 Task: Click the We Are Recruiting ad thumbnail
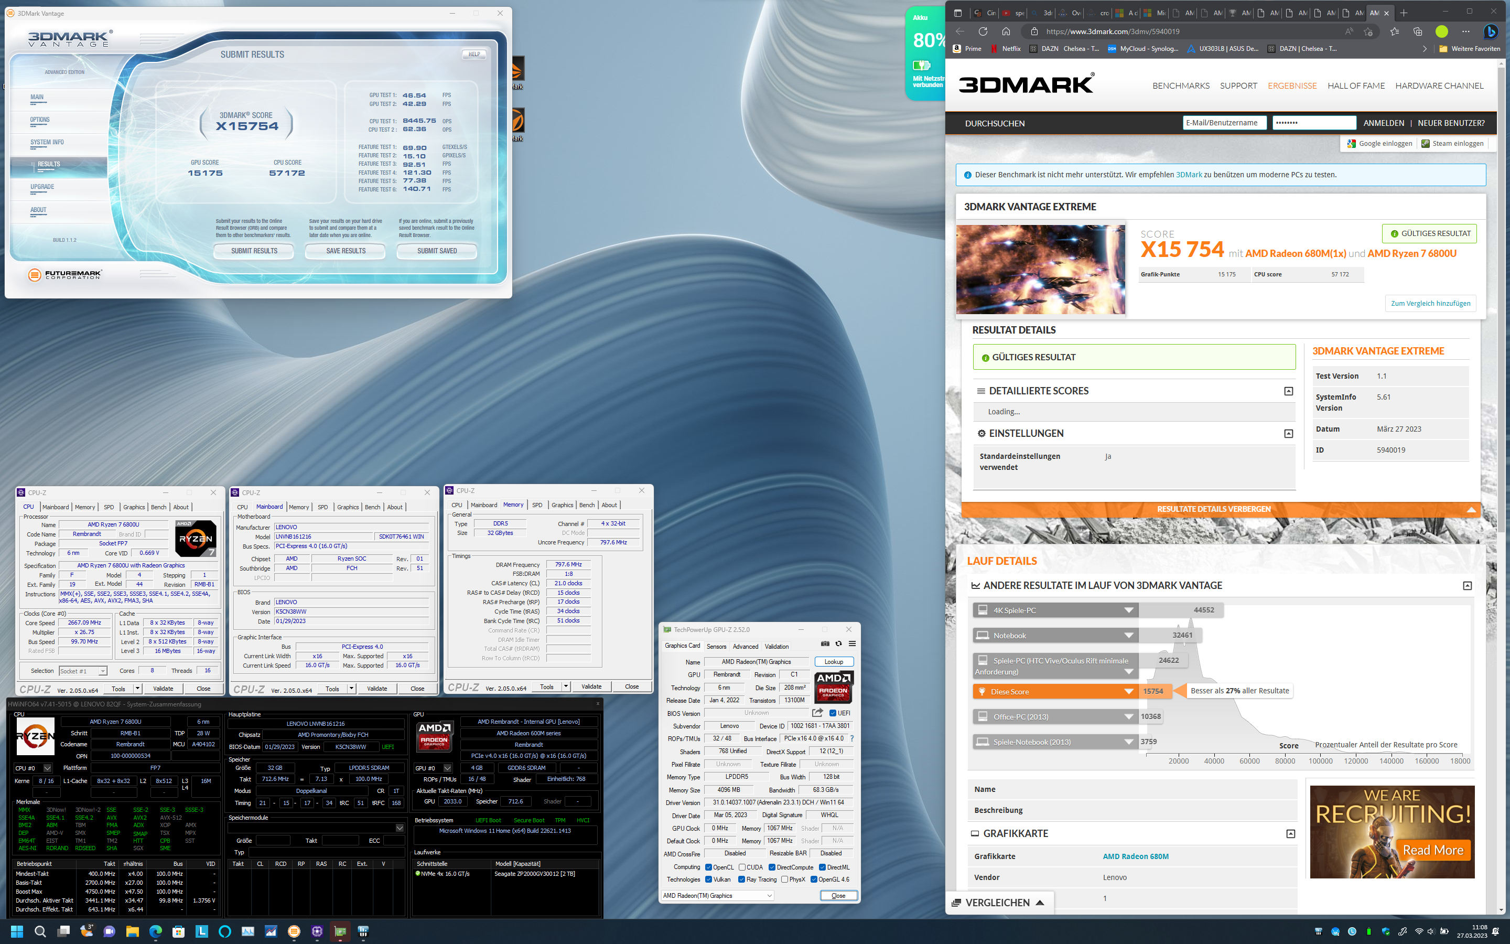pos(1392,832)
